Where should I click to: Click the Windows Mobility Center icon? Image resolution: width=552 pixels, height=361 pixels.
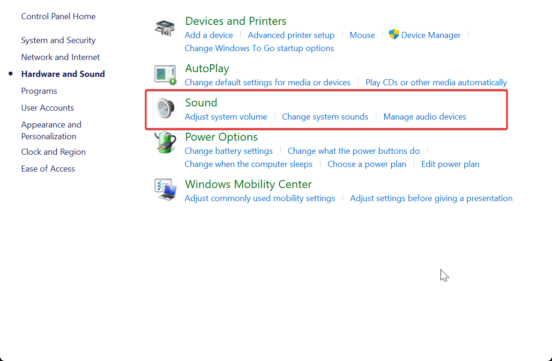(x=165, y=189)
